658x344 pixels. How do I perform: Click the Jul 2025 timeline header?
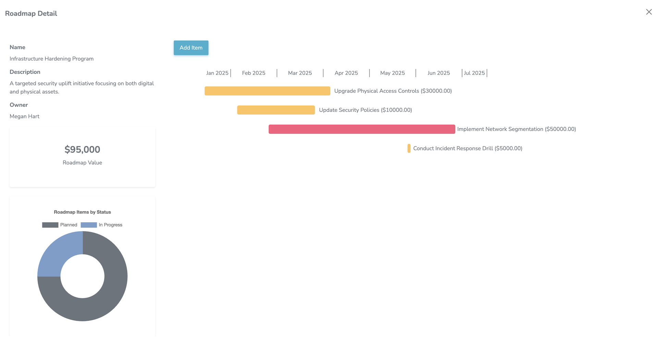point(474,73)
